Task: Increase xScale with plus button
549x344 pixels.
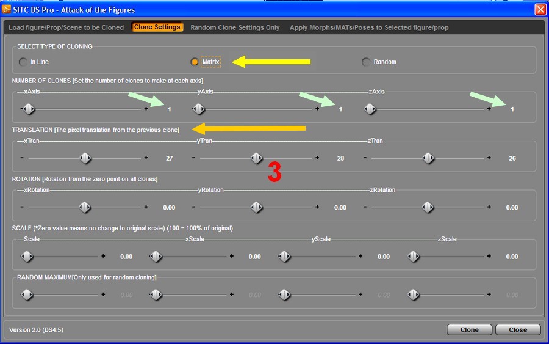Action: point(232,256)
